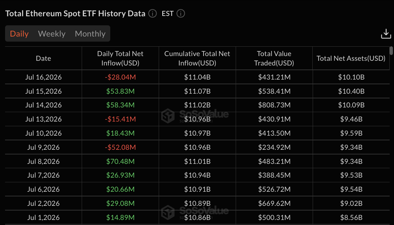Click the table's vertical scrollbar
The height and width of the screenshot is (225, 394).
point(391,51)
